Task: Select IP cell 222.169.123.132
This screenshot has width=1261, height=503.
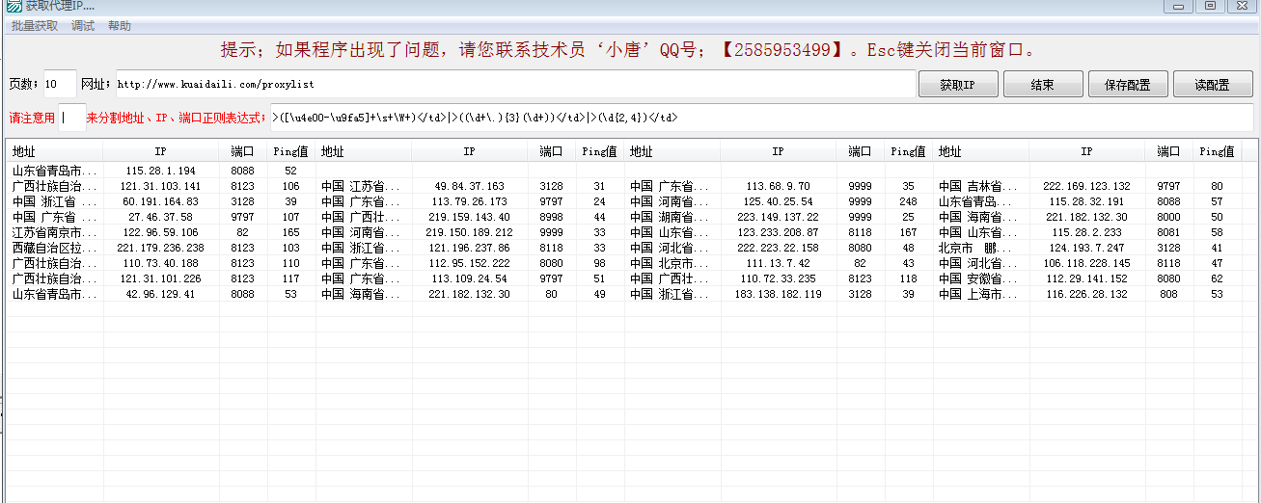Action: [x=1086, y=186]
